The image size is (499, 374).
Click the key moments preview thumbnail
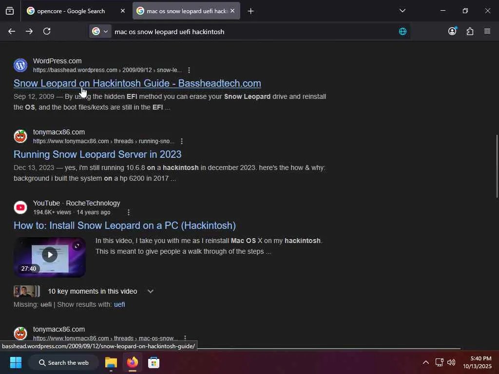coord(27,291)
